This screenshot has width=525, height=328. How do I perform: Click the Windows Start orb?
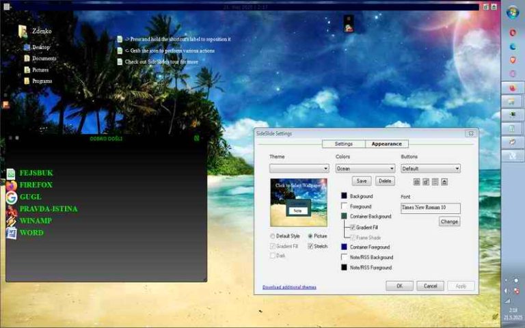[513, 12]
